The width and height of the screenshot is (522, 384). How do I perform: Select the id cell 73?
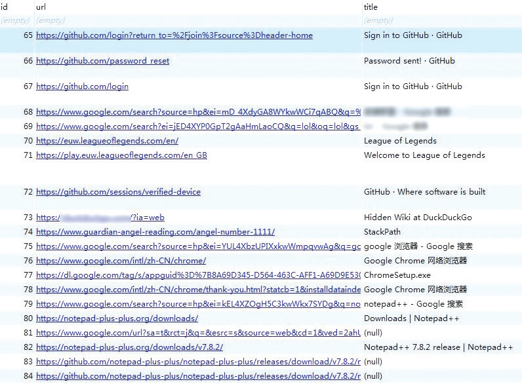28,218
